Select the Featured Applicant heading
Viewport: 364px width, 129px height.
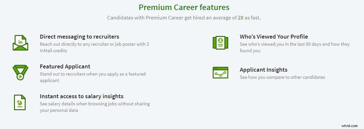pyautogui.click(x=65, y=66)
